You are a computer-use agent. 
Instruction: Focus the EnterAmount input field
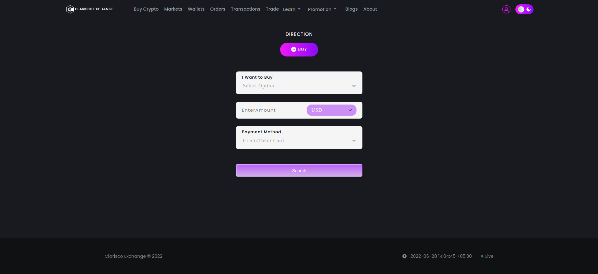coord(271,110)
